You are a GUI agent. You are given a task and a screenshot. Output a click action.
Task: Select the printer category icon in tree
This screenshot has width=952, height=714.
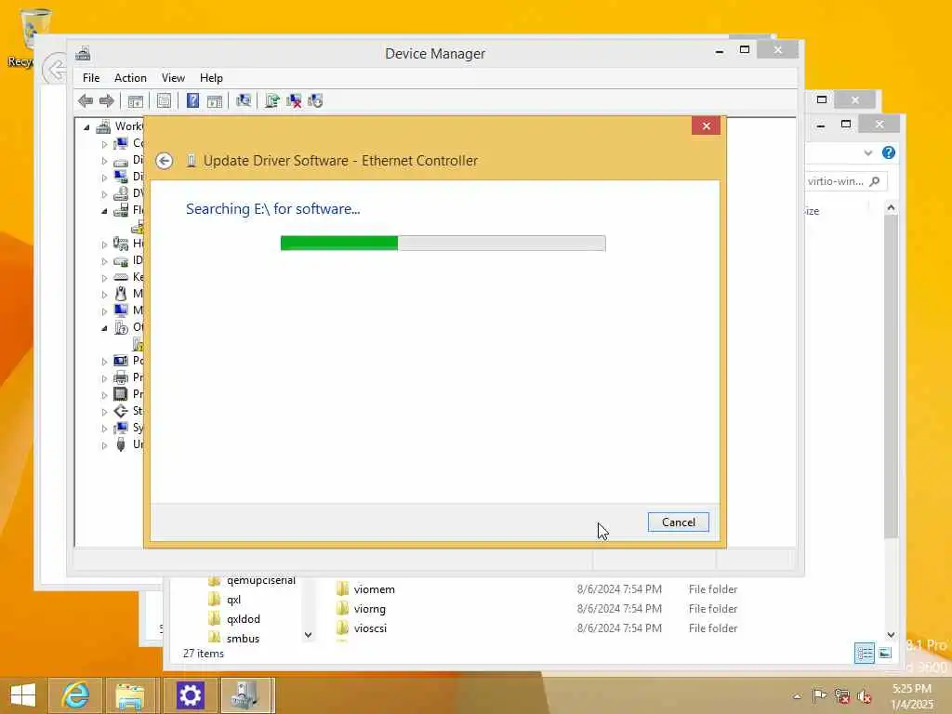[121, 377]
